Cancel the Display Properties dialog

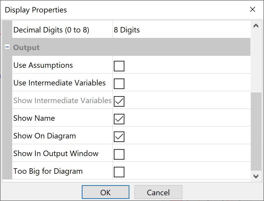click(158, 192)
